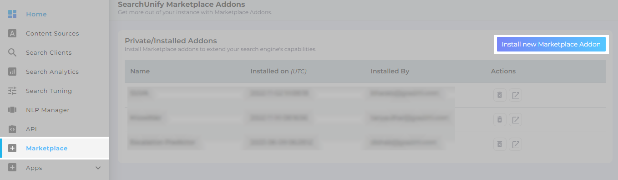Click the Search Analytics chart icon

tap(12, 72)
